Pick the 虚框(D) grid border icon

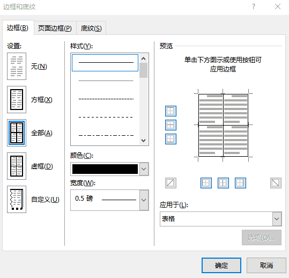[17, 166]
